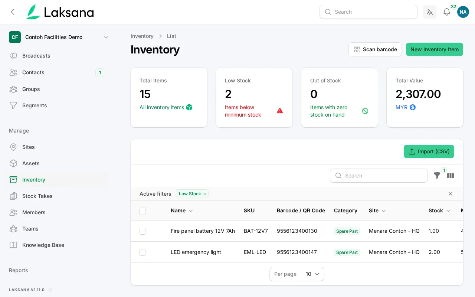
Task: Open the NA user avatar menu
Action: point(463,12)
